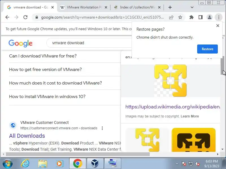Click scrollbar right arrow at bottom
Image resolution: width=226 pixels, height=169 pixels.
click(x=218, y=154)
